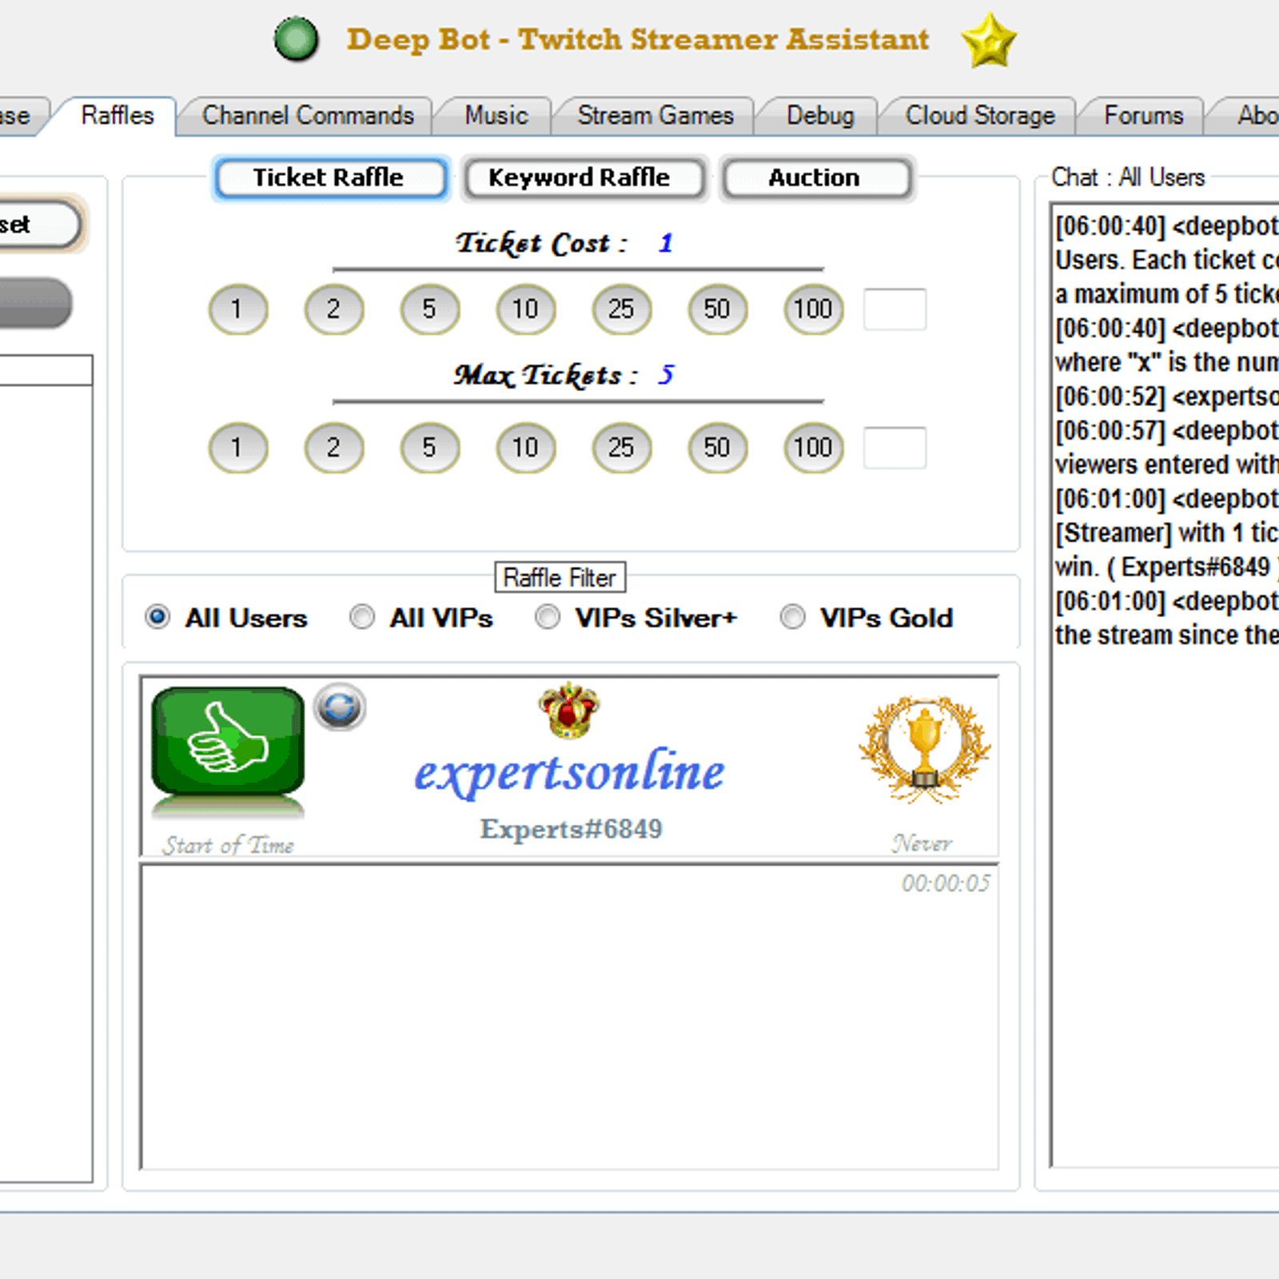
Task: Click the Raffle Filter label
Action: pos(560,577)
